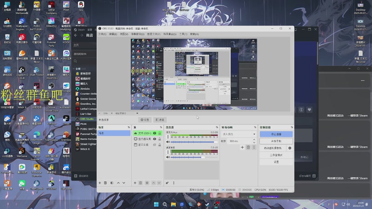Image resolution: width=372 pixels, height=209 pixels.
Task: Toggle visibility eye of Text (GDI+) source
Action: (155, 133)
